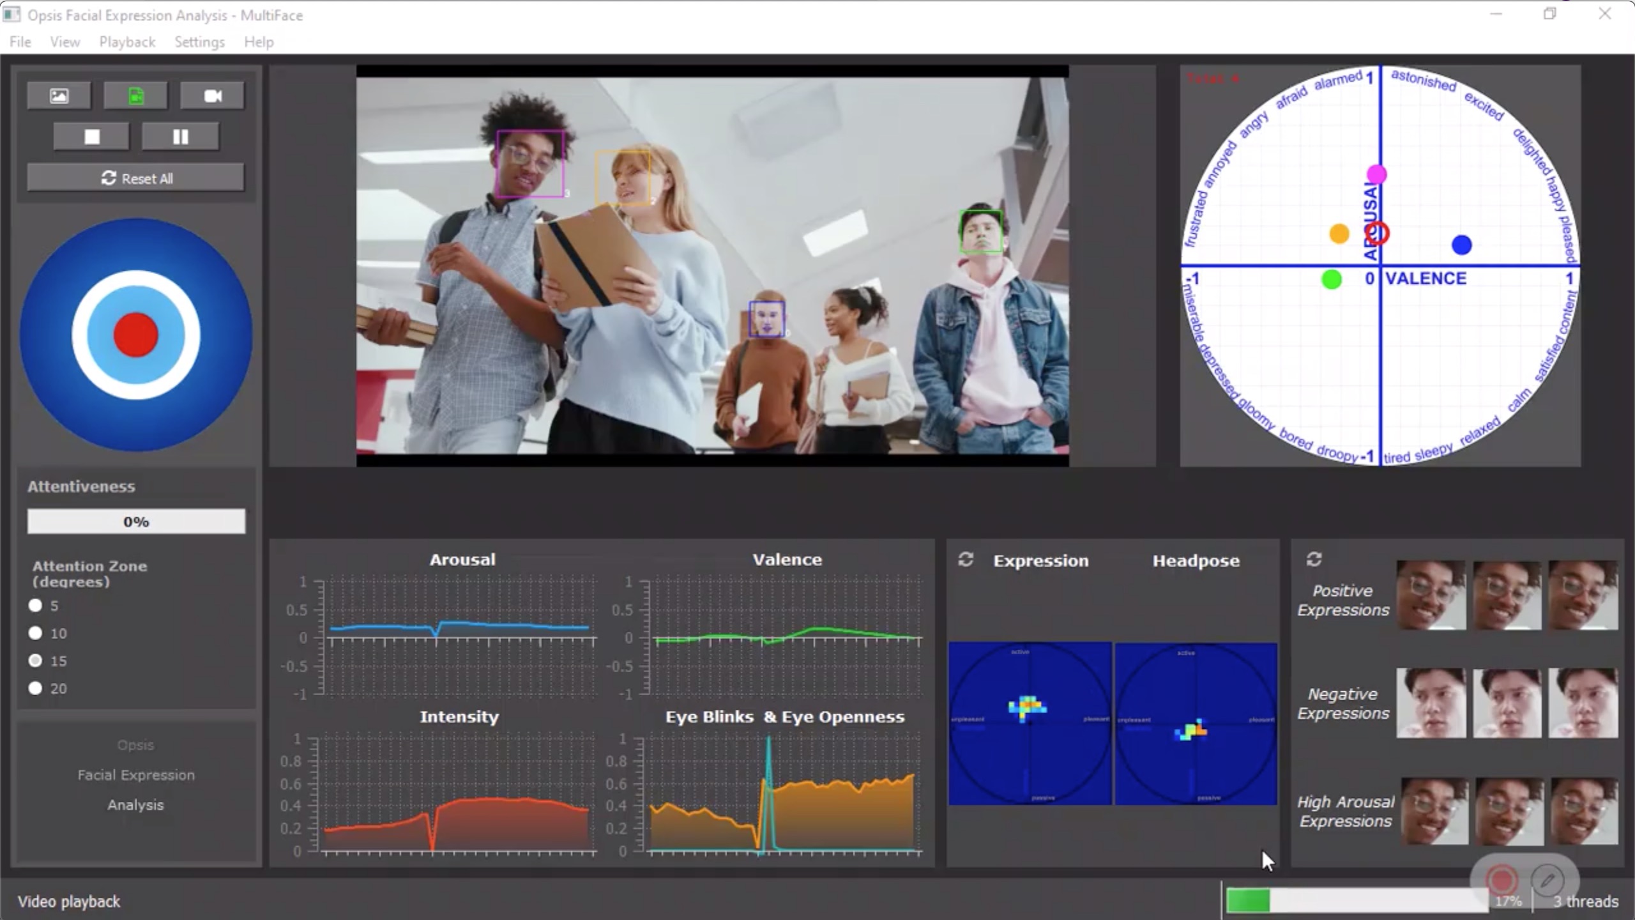The height and width of the screenshot is (920, 1635).
Task: Select the 10 degree attention zone
Action: click(36, 633)
